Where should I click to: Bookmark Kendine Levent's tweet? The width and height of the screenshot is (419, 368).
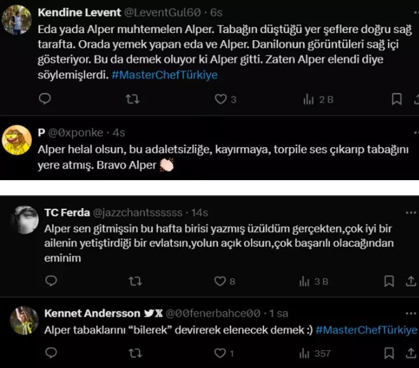click(396, 99)
